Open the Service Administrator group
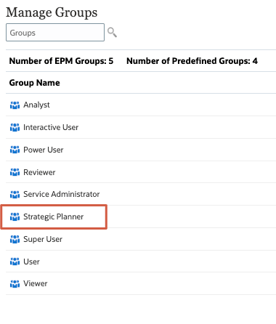The height and width of the screenshot is (324, 276). coord(62,194)
